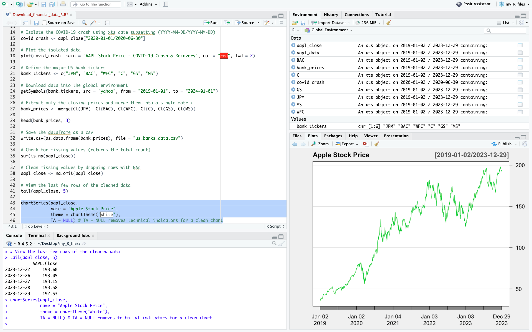Open the Addins dropdown menu
The image size is (532, 332).
pos(148,4)
